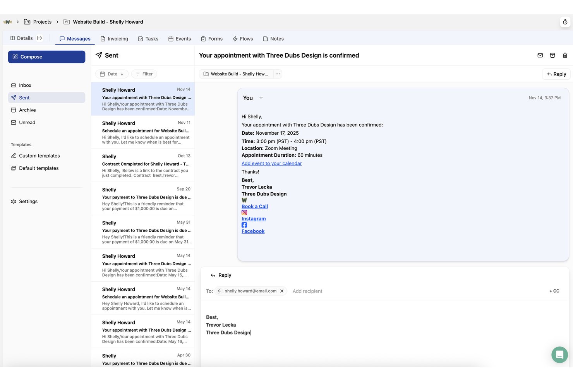The width and height of the screenshot is (573, 382).
Task: Click the W logo in email signature
Action: click(x=244, y=200)
